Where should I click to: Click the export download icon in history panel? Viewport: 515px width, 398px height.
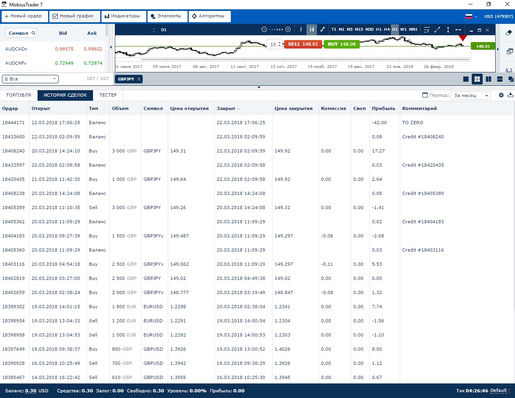(x=511, y=95)
